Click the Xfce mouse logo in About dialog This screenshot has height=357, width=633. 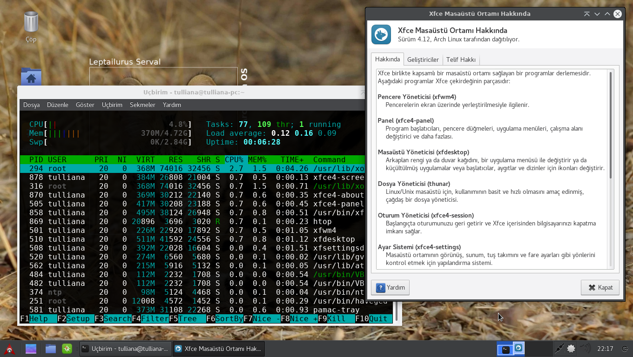click(x=381, y=34)
